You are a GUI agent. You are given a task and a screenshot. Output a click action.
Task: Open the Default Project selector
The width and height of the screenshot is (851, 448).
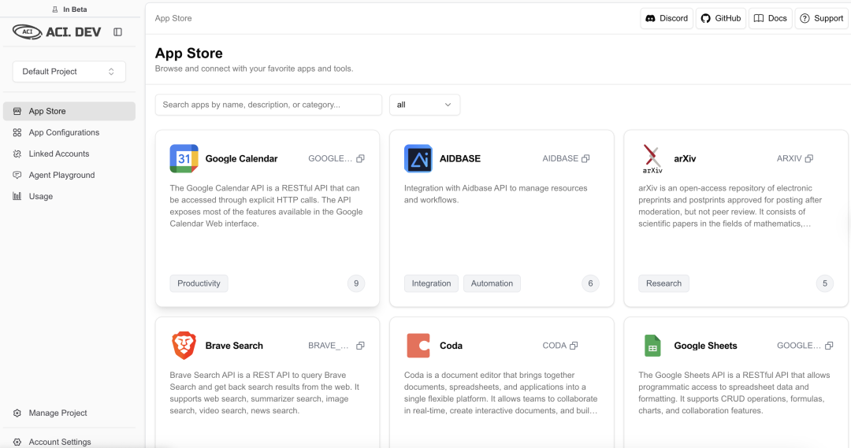coord(69,72)
